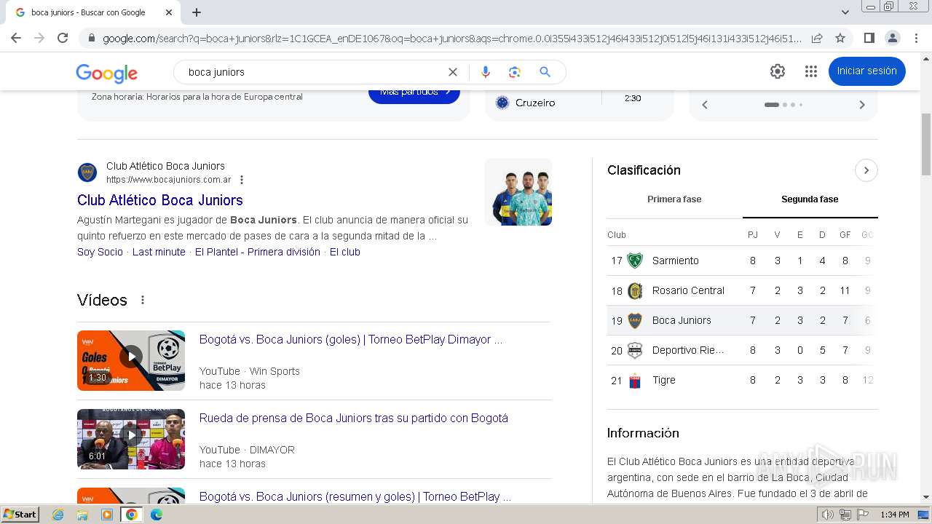
Task: Click the Sarmiento team name
Action: pyautogui.click(x=676, y=261)
